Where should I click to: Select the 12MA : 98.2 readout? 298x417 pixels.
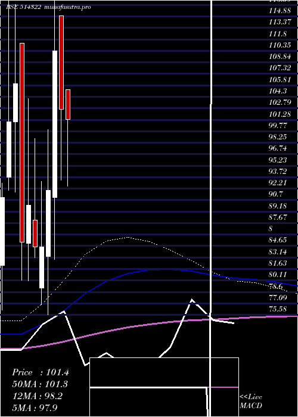tap(38, 396)
